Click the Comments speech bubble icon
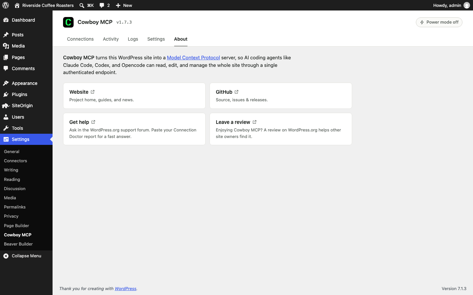This screenshot has width=473, height=295. pyautogui.click(x=6, y=69)
